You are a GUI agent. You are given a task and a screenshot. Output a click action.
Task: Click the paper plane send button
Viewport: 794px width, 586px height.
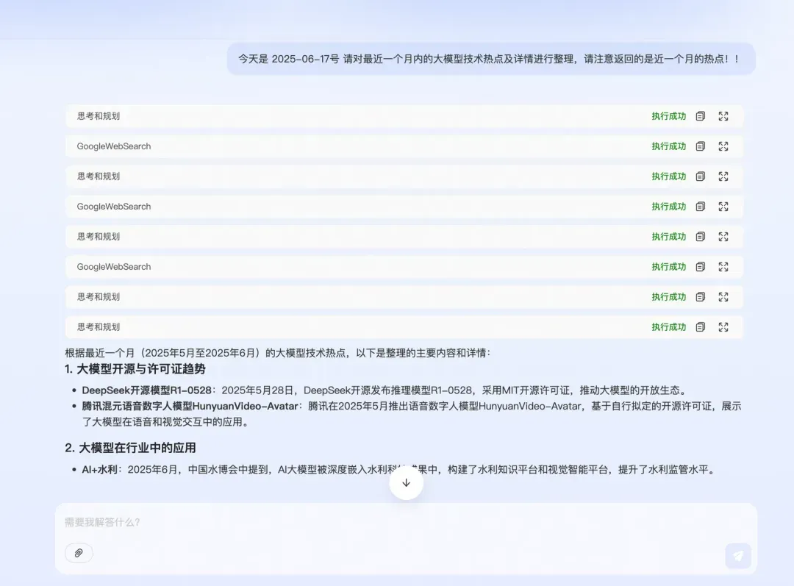click(x=738, y=556)
